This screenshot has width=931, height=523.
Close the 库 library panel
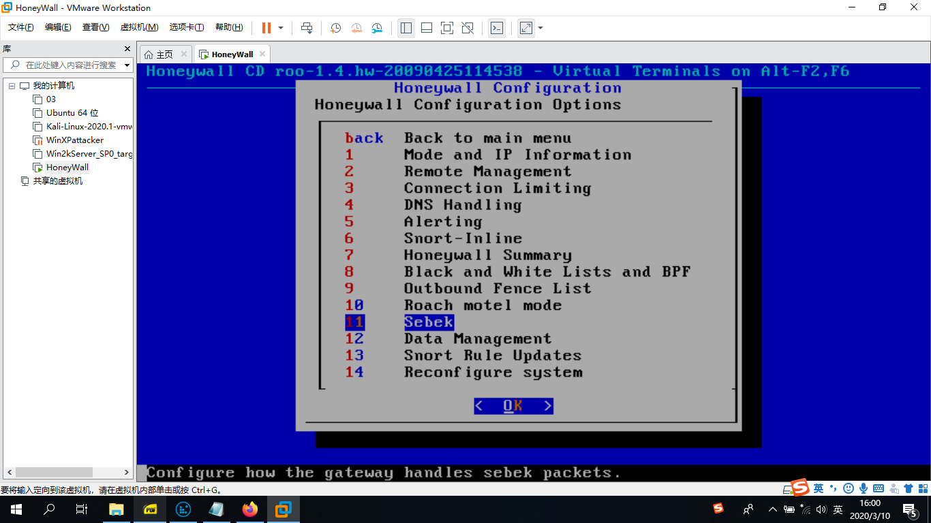coord(127,49)
